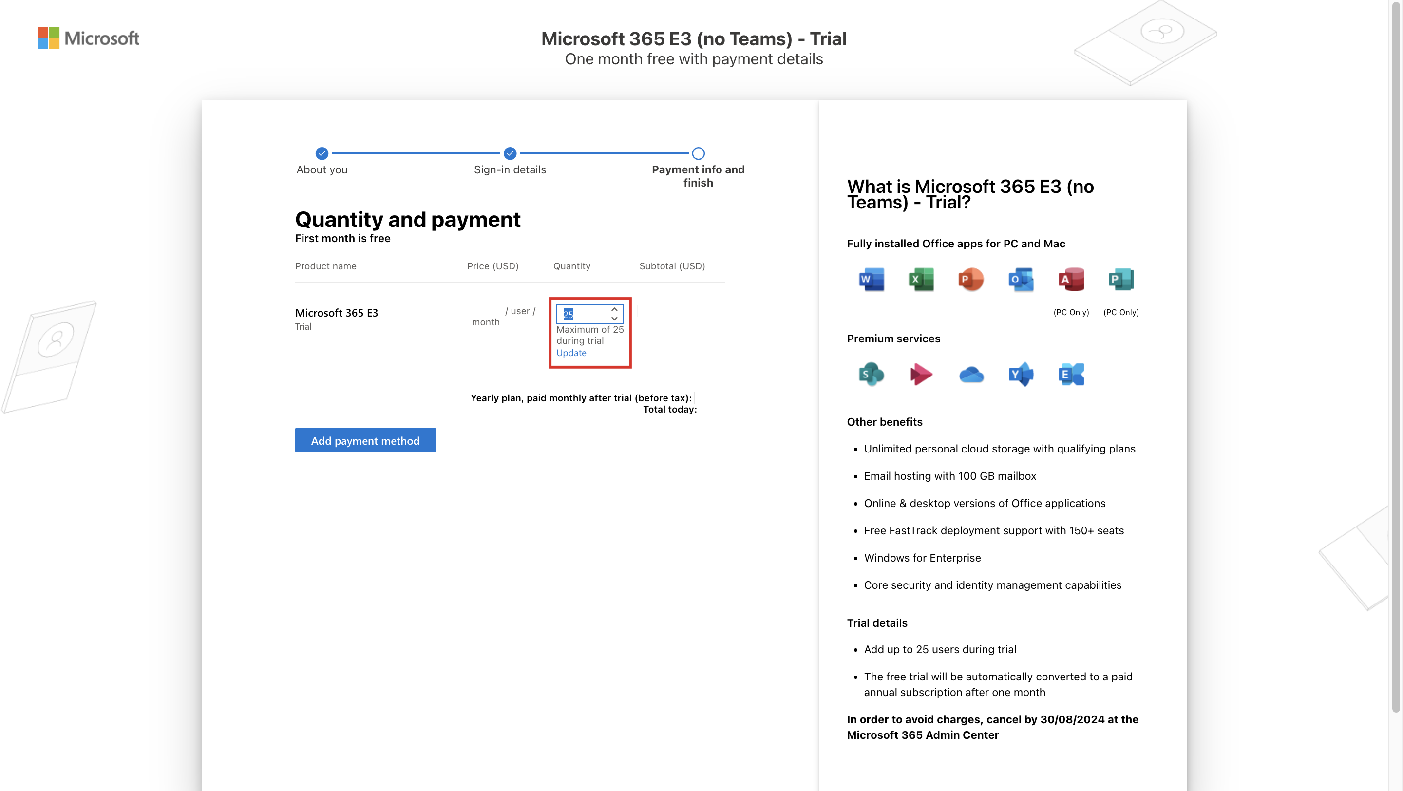This screenshot has height=791, width=1403.
Task: Click Online & desktop versions of Office bullet
Action: (x=985, y=503)
